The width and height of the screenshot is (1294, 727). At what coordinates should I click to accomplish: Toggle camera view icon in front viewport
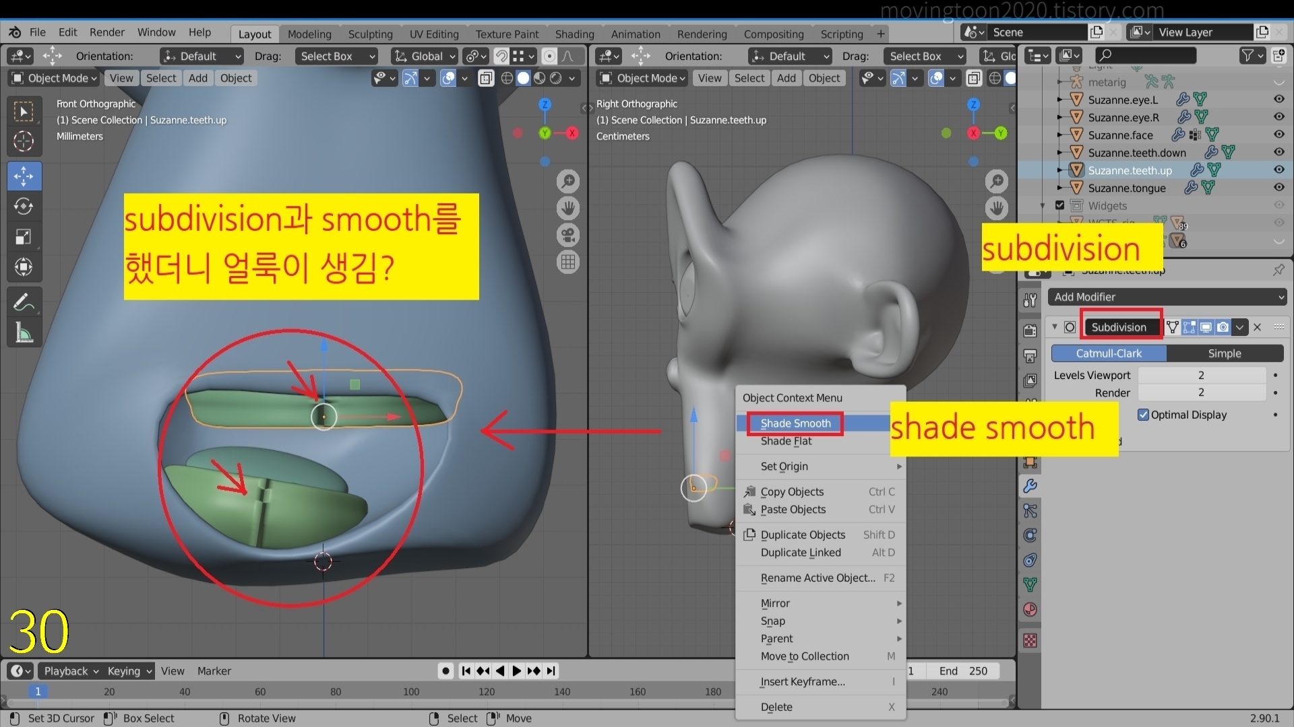pyautogui.click(x=568, y=235)
